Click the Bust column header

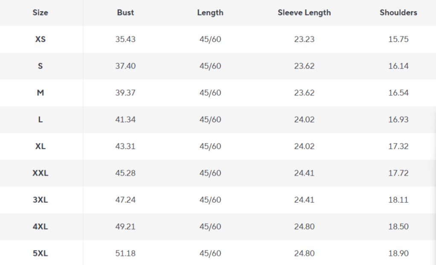tap(125, 13)
